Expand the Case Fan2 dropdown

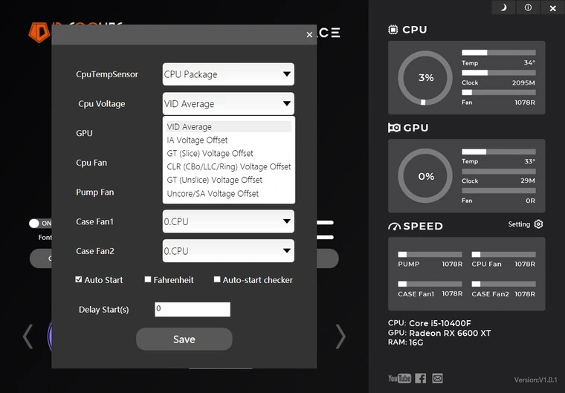pos(228,251)
